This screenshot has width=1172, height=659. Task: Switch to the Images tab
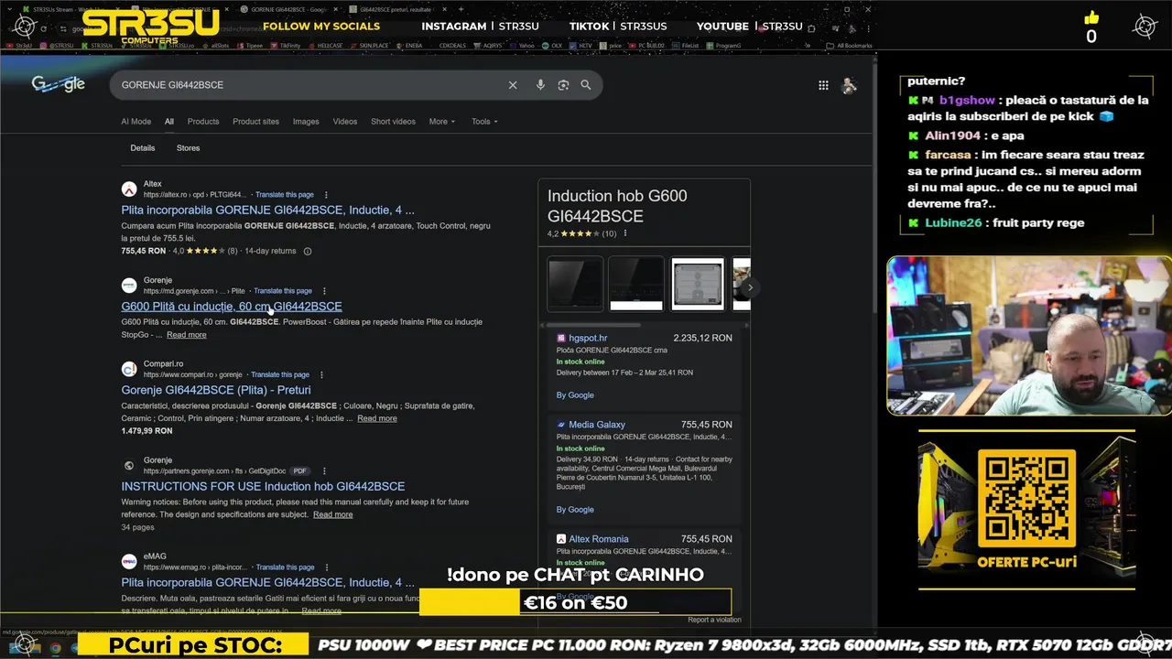(306, 122)
